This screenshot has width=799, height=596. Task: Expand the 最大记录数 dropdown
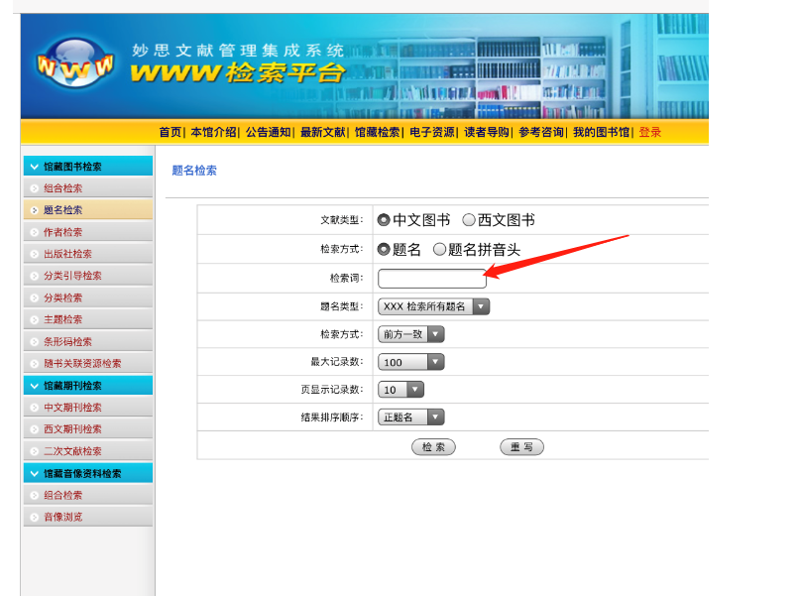[x=410, y=362]
